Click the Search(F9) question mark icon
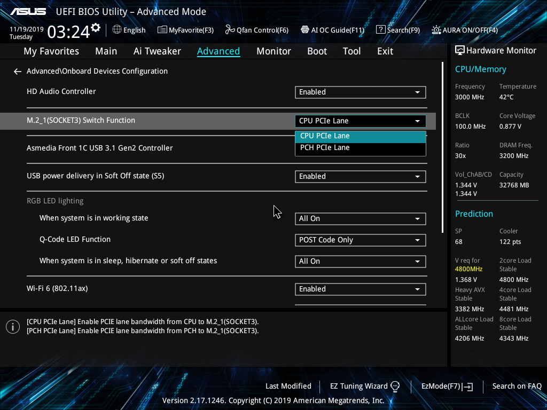 380,30
